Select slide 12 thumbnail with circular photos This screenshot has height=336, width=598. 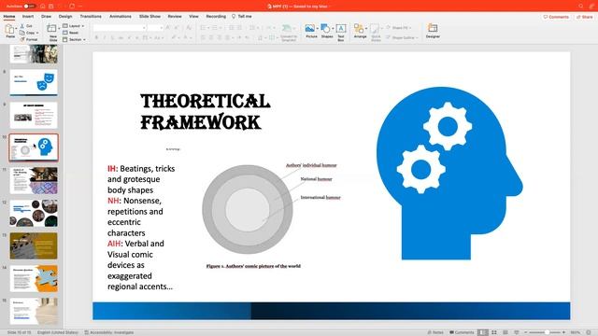coord(34,213)
